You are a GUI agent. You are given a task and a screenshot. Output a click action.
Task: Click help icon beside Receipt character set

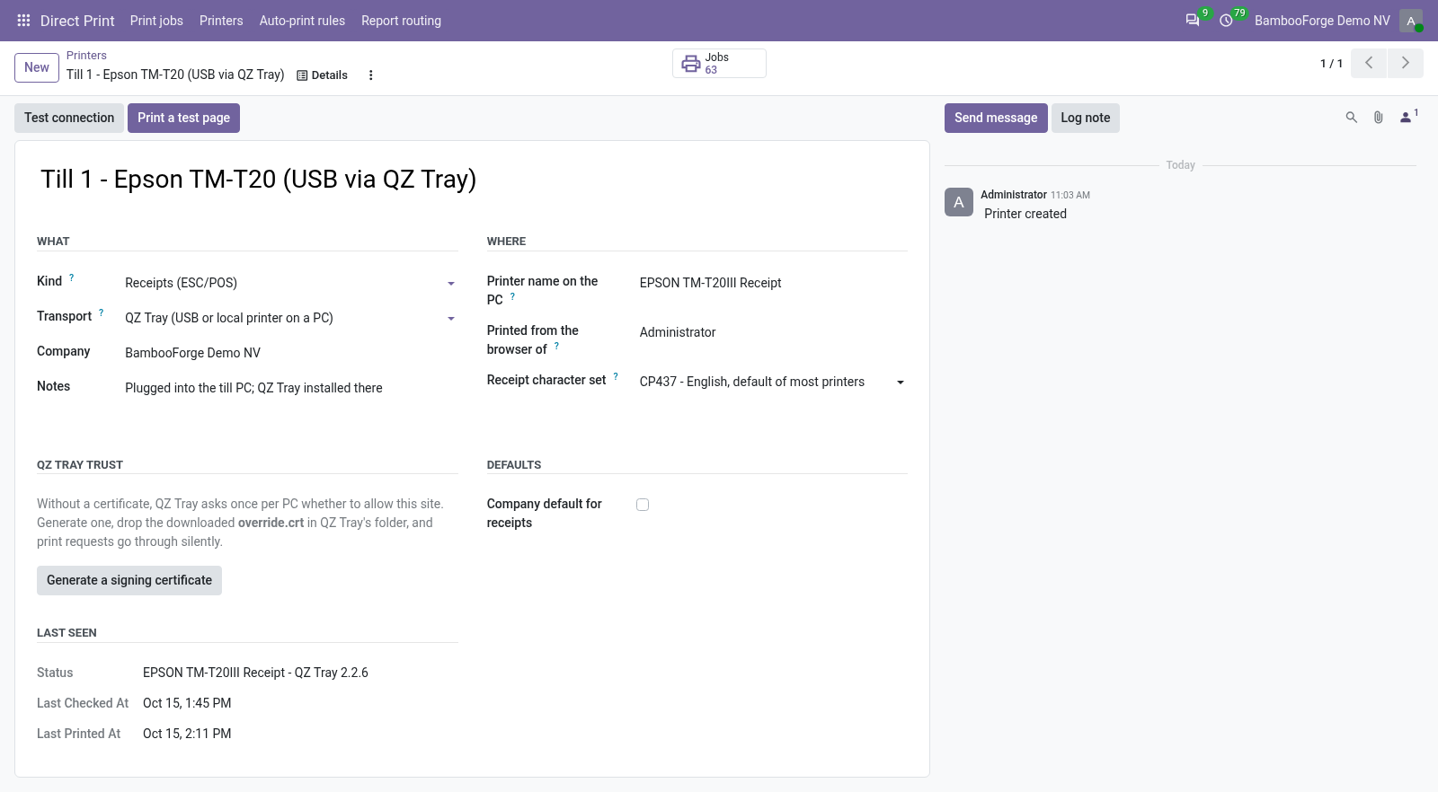[616, 376]
